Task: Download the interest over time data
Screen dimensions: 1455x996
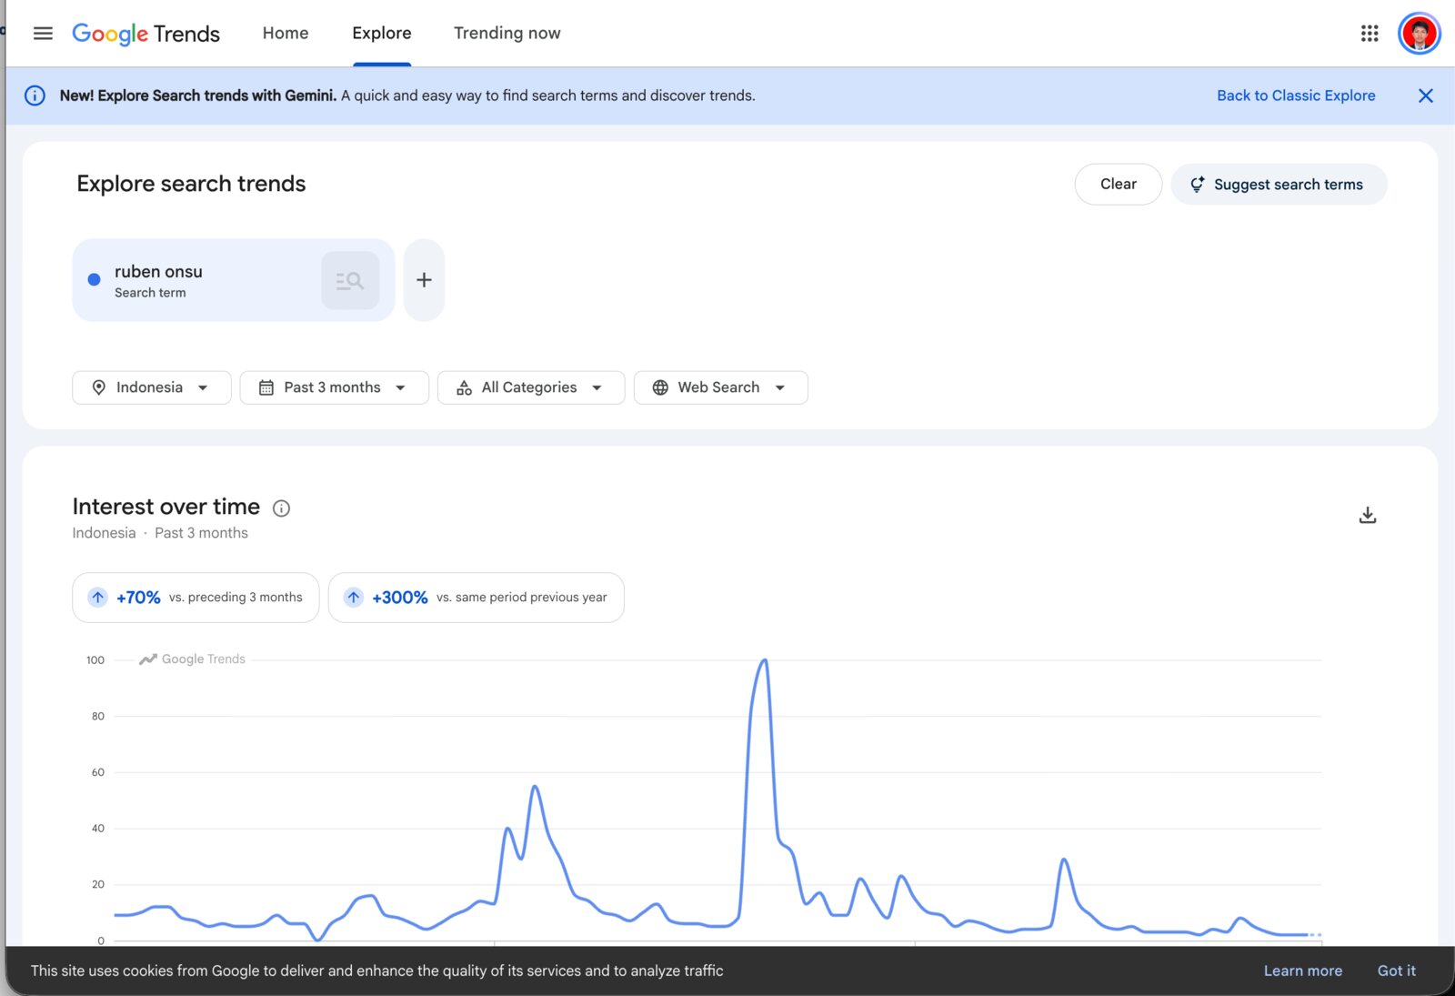Action: (x=1367, y=516)
